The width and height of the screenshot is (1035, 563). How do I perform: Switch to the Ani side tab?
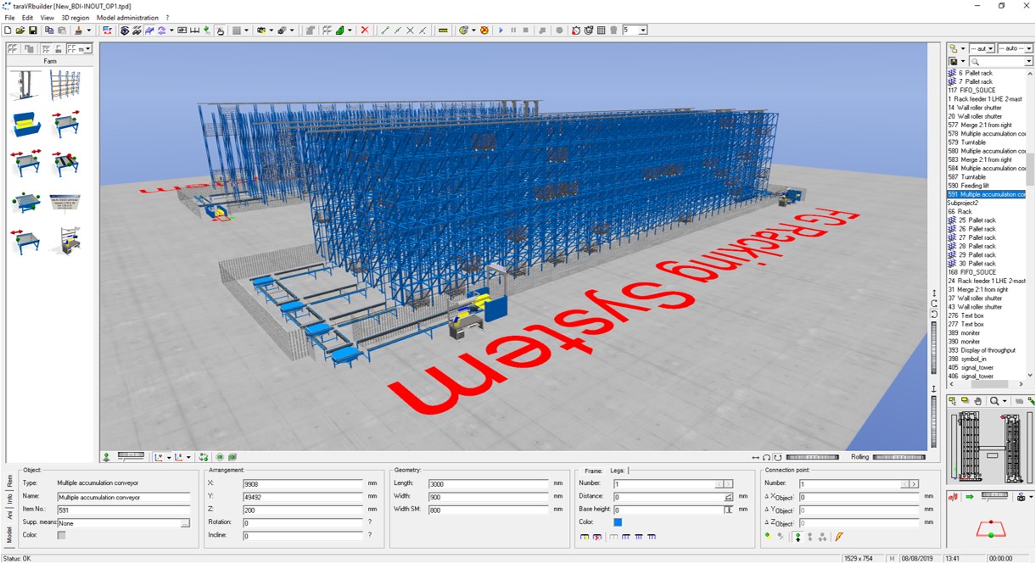[x=9, y=515]
